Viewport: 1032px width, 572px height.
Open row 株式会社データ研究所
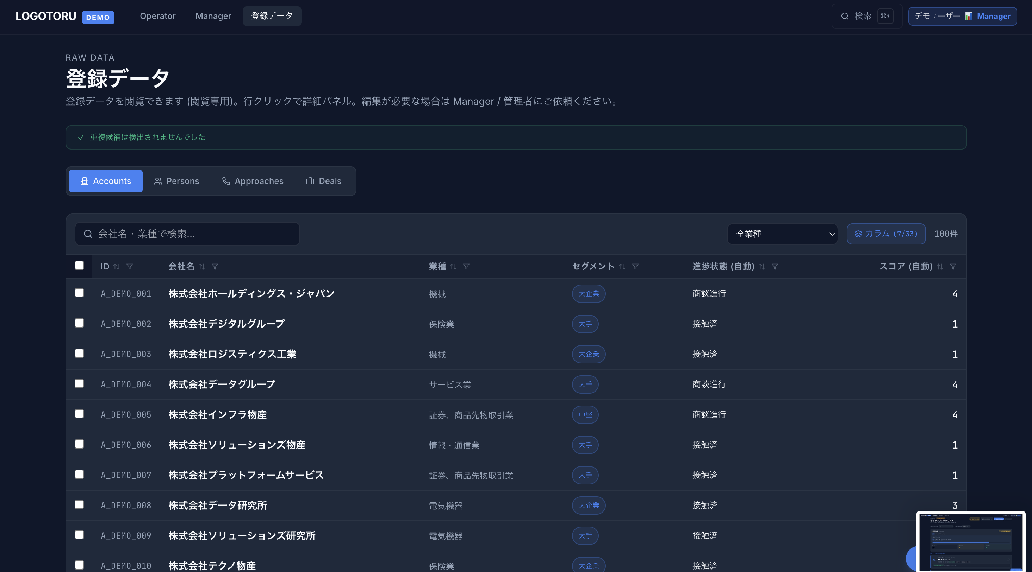click(x=516, y=506)
